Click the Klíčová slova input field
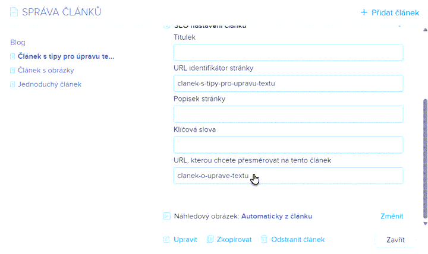Screen dimensions: 428x254 click(288, 145)
